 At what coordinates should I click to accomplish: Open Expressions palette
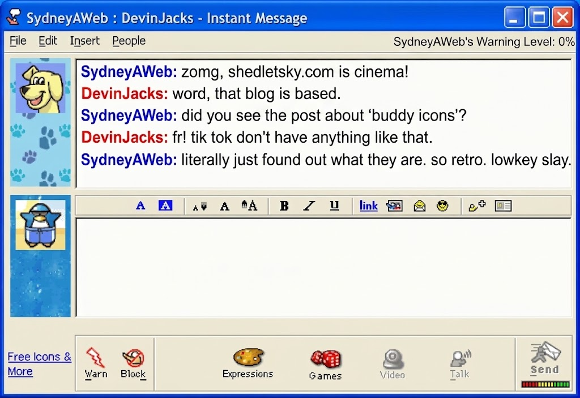tap(248, 363)
